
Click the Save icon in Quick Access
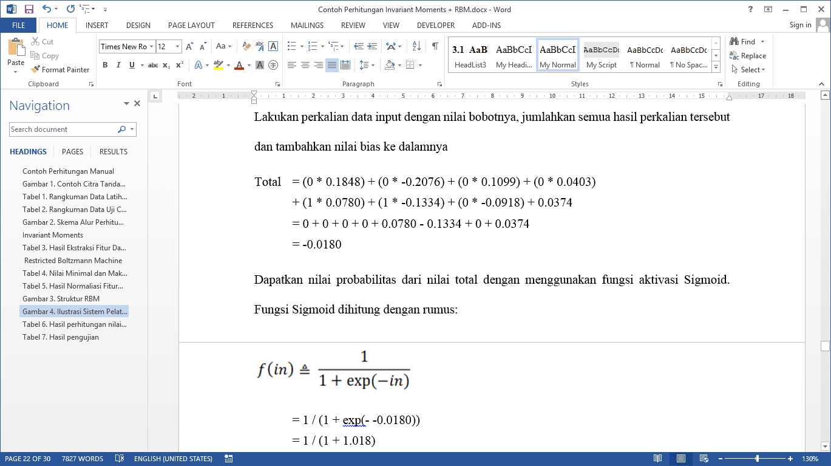coord(29,9)
